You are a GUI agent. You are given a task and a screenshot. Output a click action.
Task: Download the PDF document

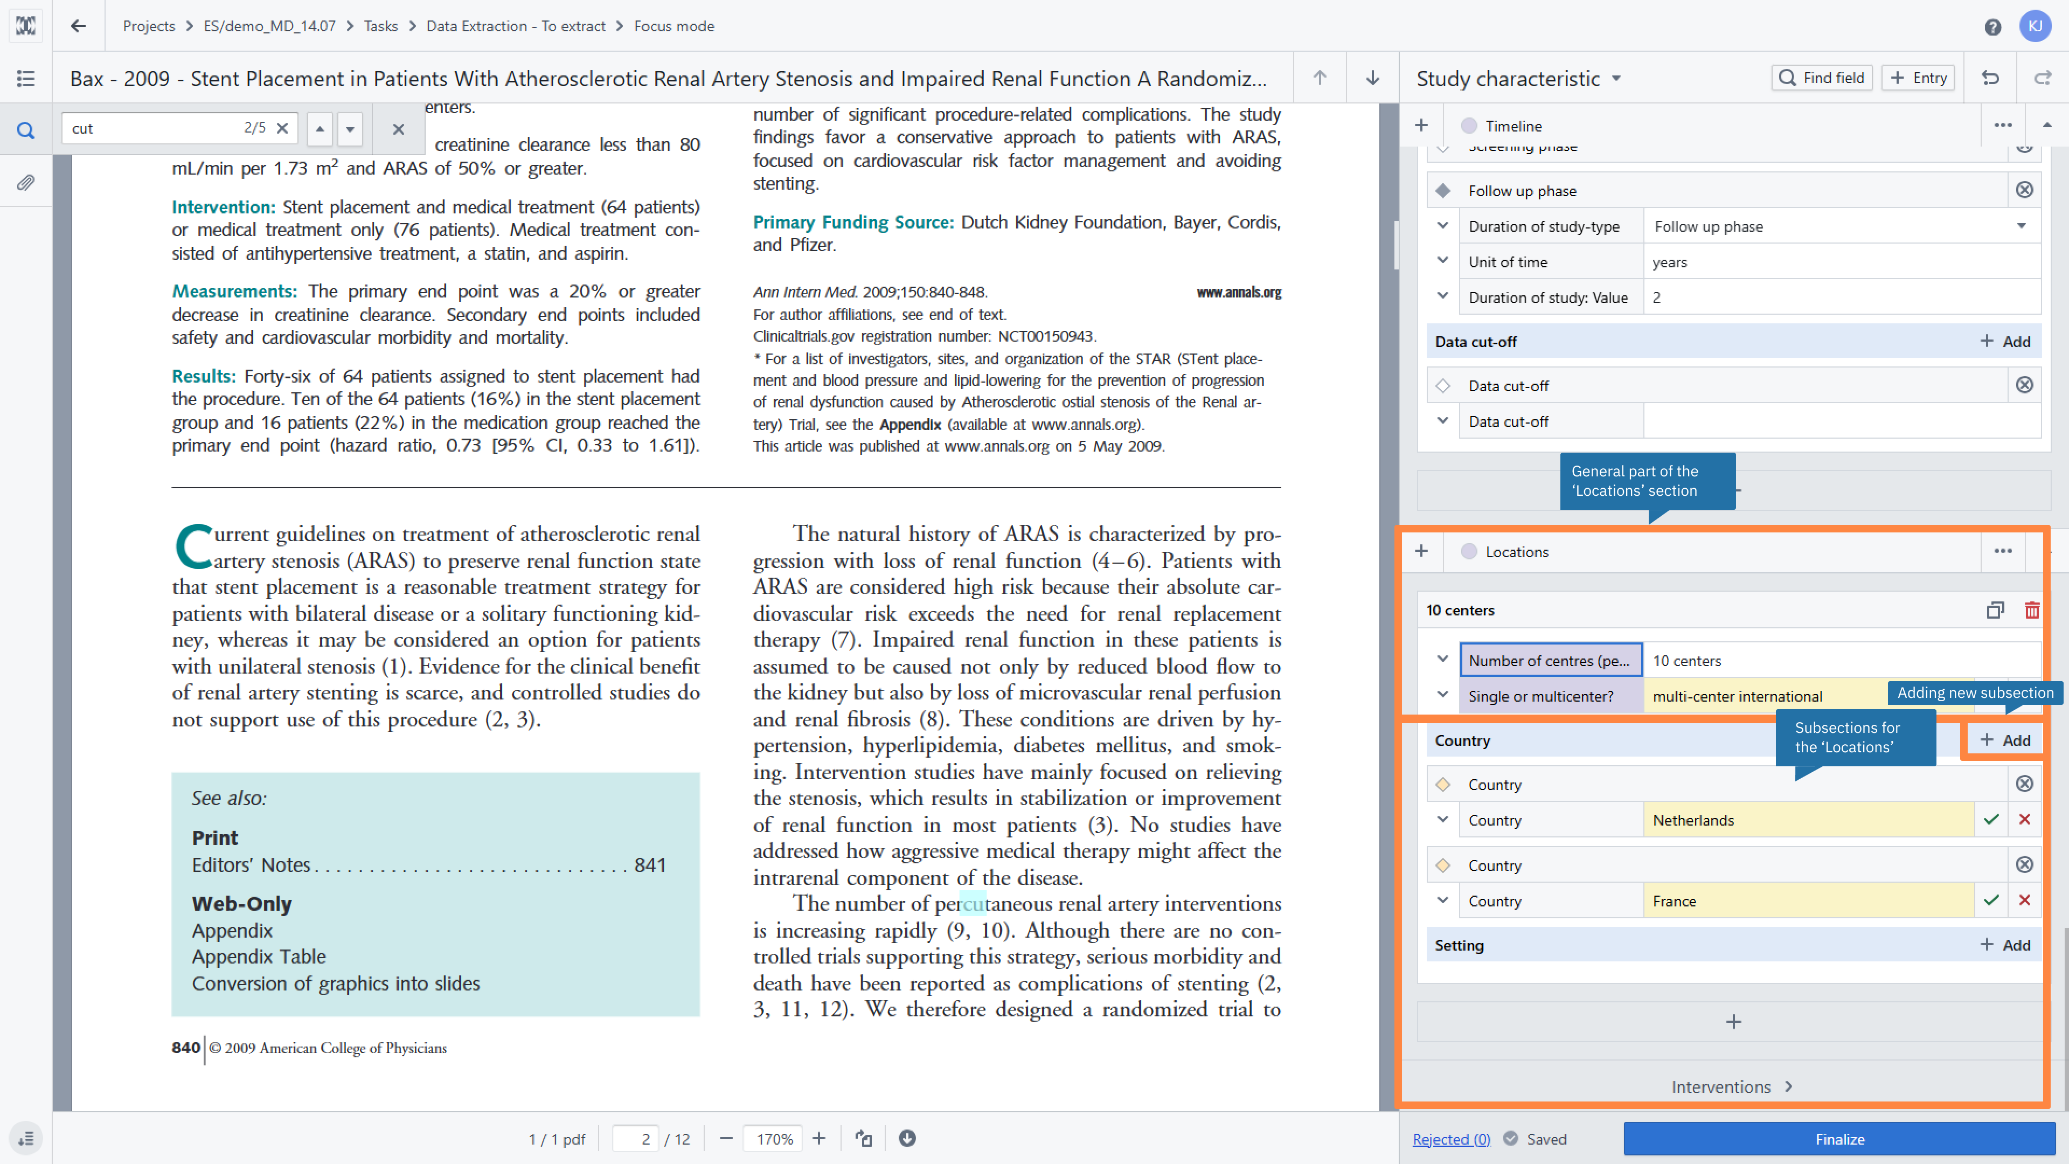click(907, 1139)
